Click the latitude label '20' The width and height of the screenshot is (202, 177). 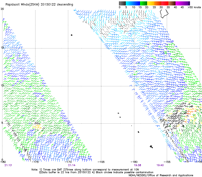(2, 9)
